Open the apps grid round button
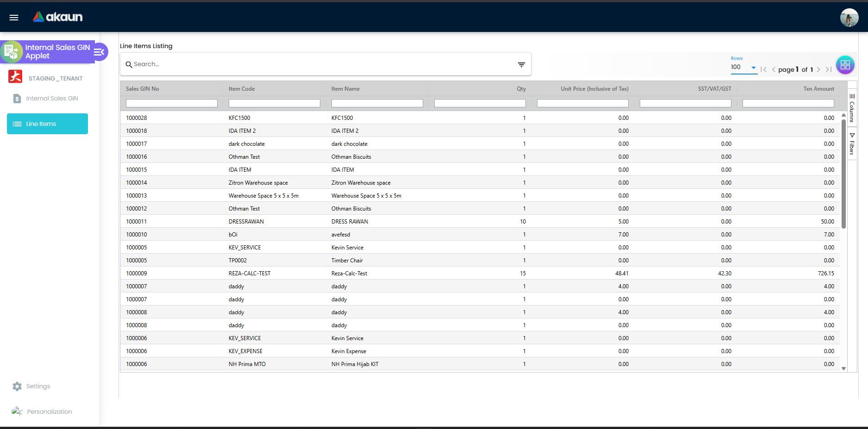The height and width of the screenshot is (429, 868). coord(845,65)
